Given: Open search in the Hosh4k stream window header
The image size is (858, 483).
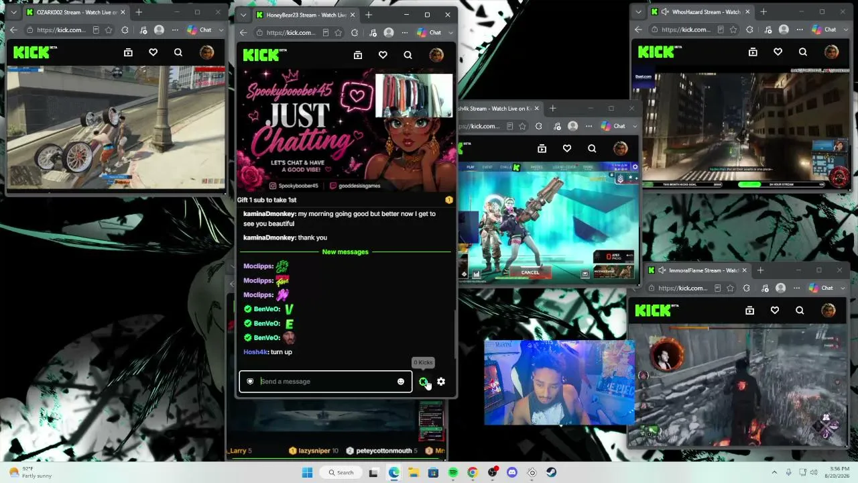Looking at the screenshot, I should 592,148.
